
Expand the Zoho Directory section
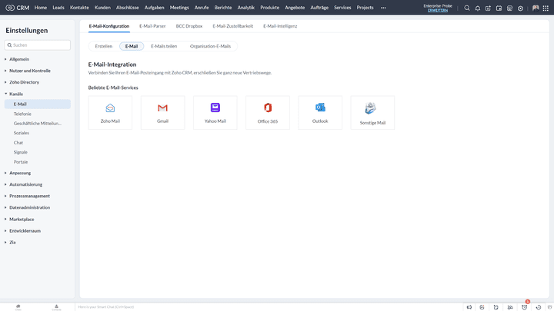(24, 82)
